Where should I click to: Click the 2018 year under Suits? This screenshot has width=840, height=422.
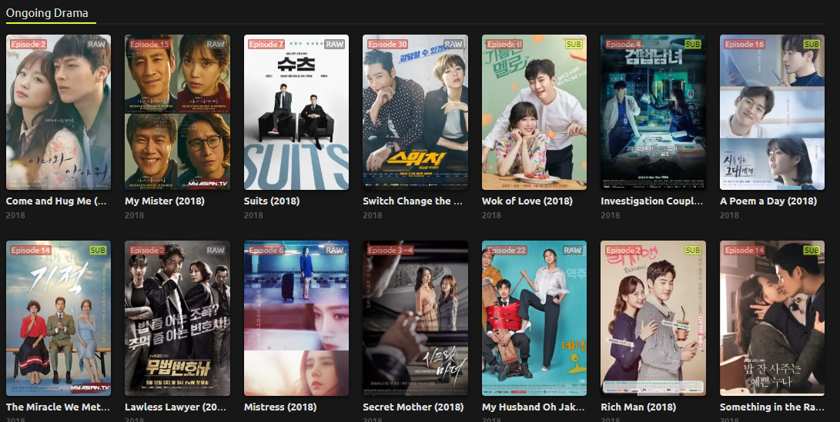[x=253, y=215]
